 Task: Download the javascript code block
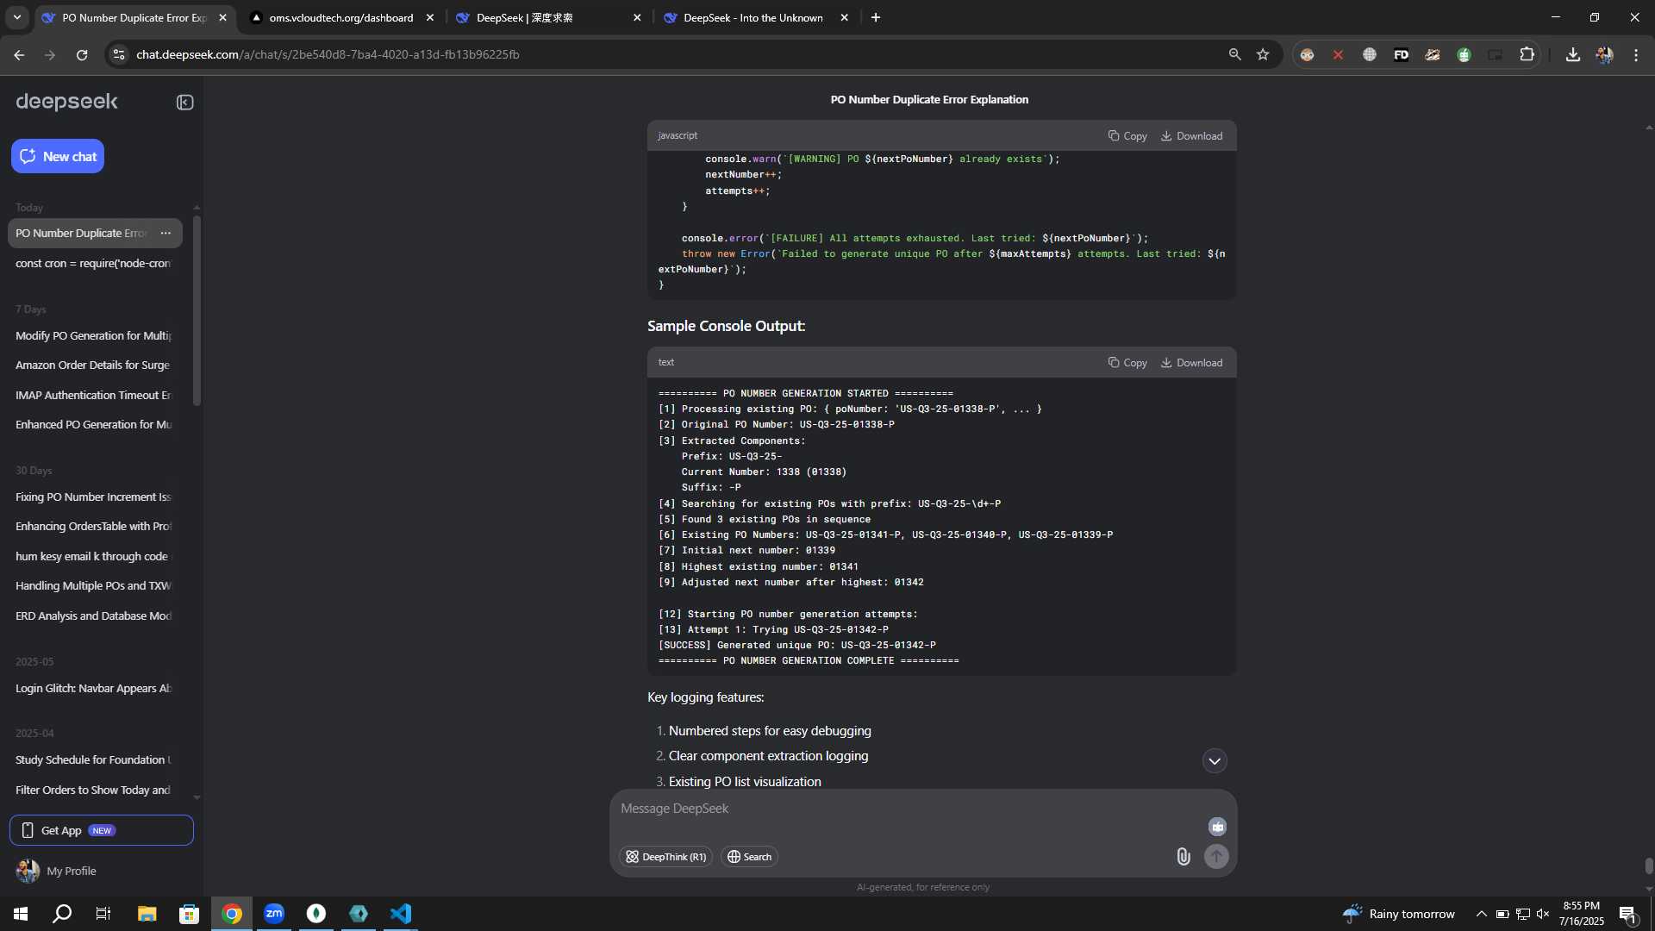pyautogui.click(x=1191, y=136)
